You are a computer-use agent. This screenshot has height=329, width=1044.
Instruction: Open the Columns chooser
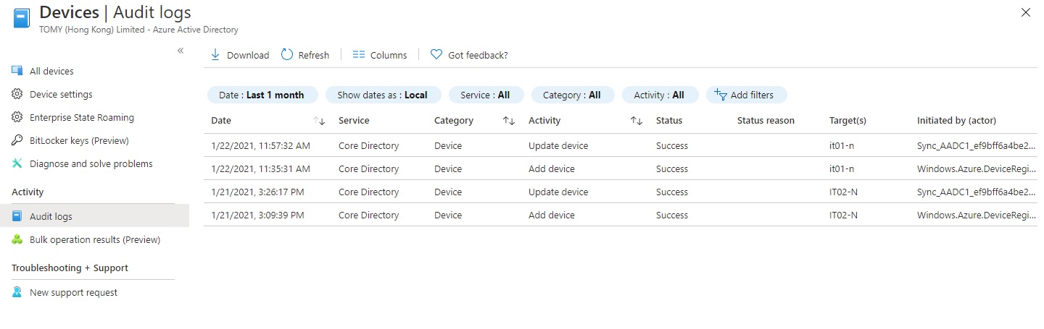(x=380, y=55)
